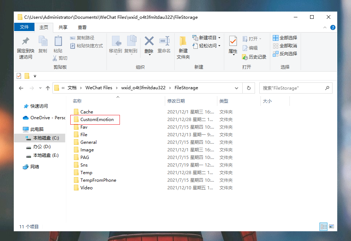
Task: Click Select All in the ribbon
Action: click(285, 38)
